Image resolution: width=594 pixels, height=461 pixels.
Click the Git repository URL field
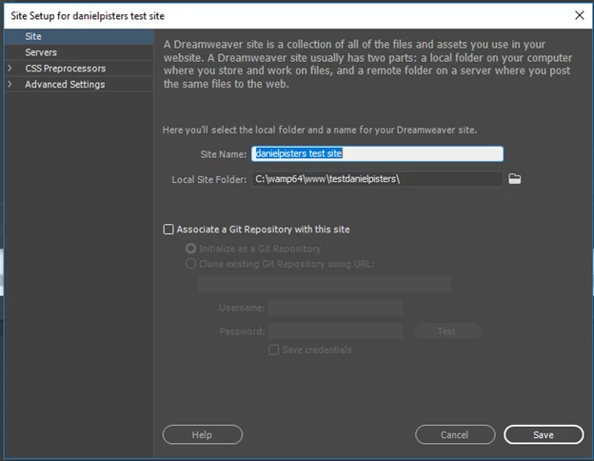325,284
